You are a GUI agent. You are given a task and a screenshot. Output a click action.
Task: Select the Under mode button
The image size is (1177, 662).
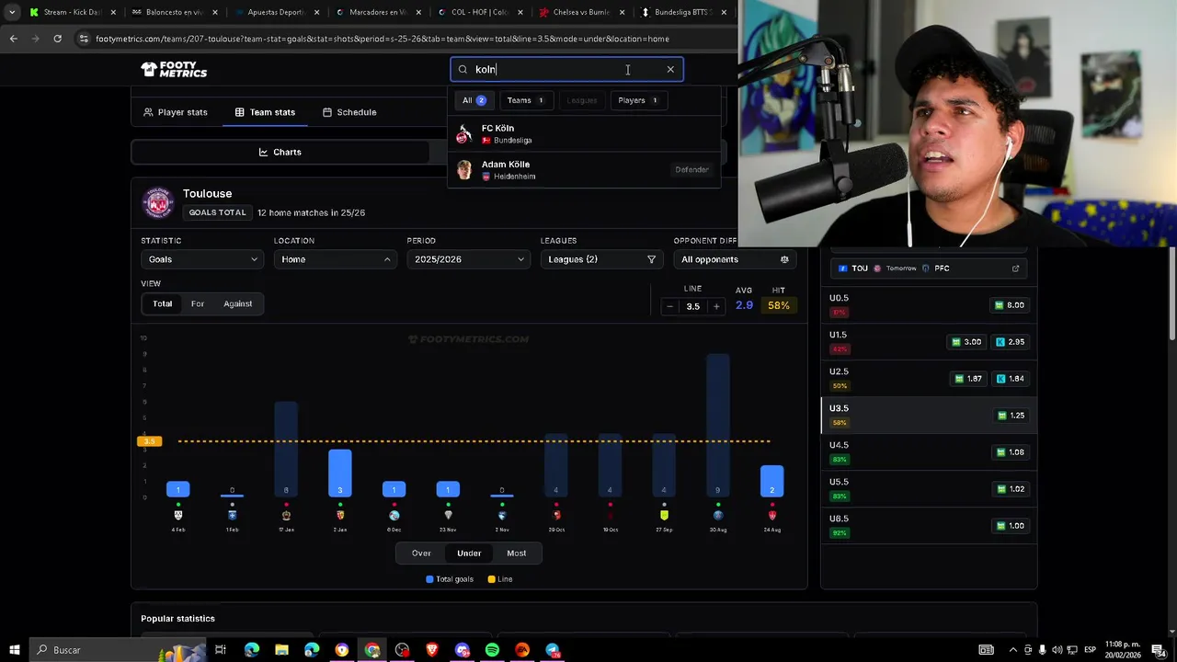click(469, 553)
